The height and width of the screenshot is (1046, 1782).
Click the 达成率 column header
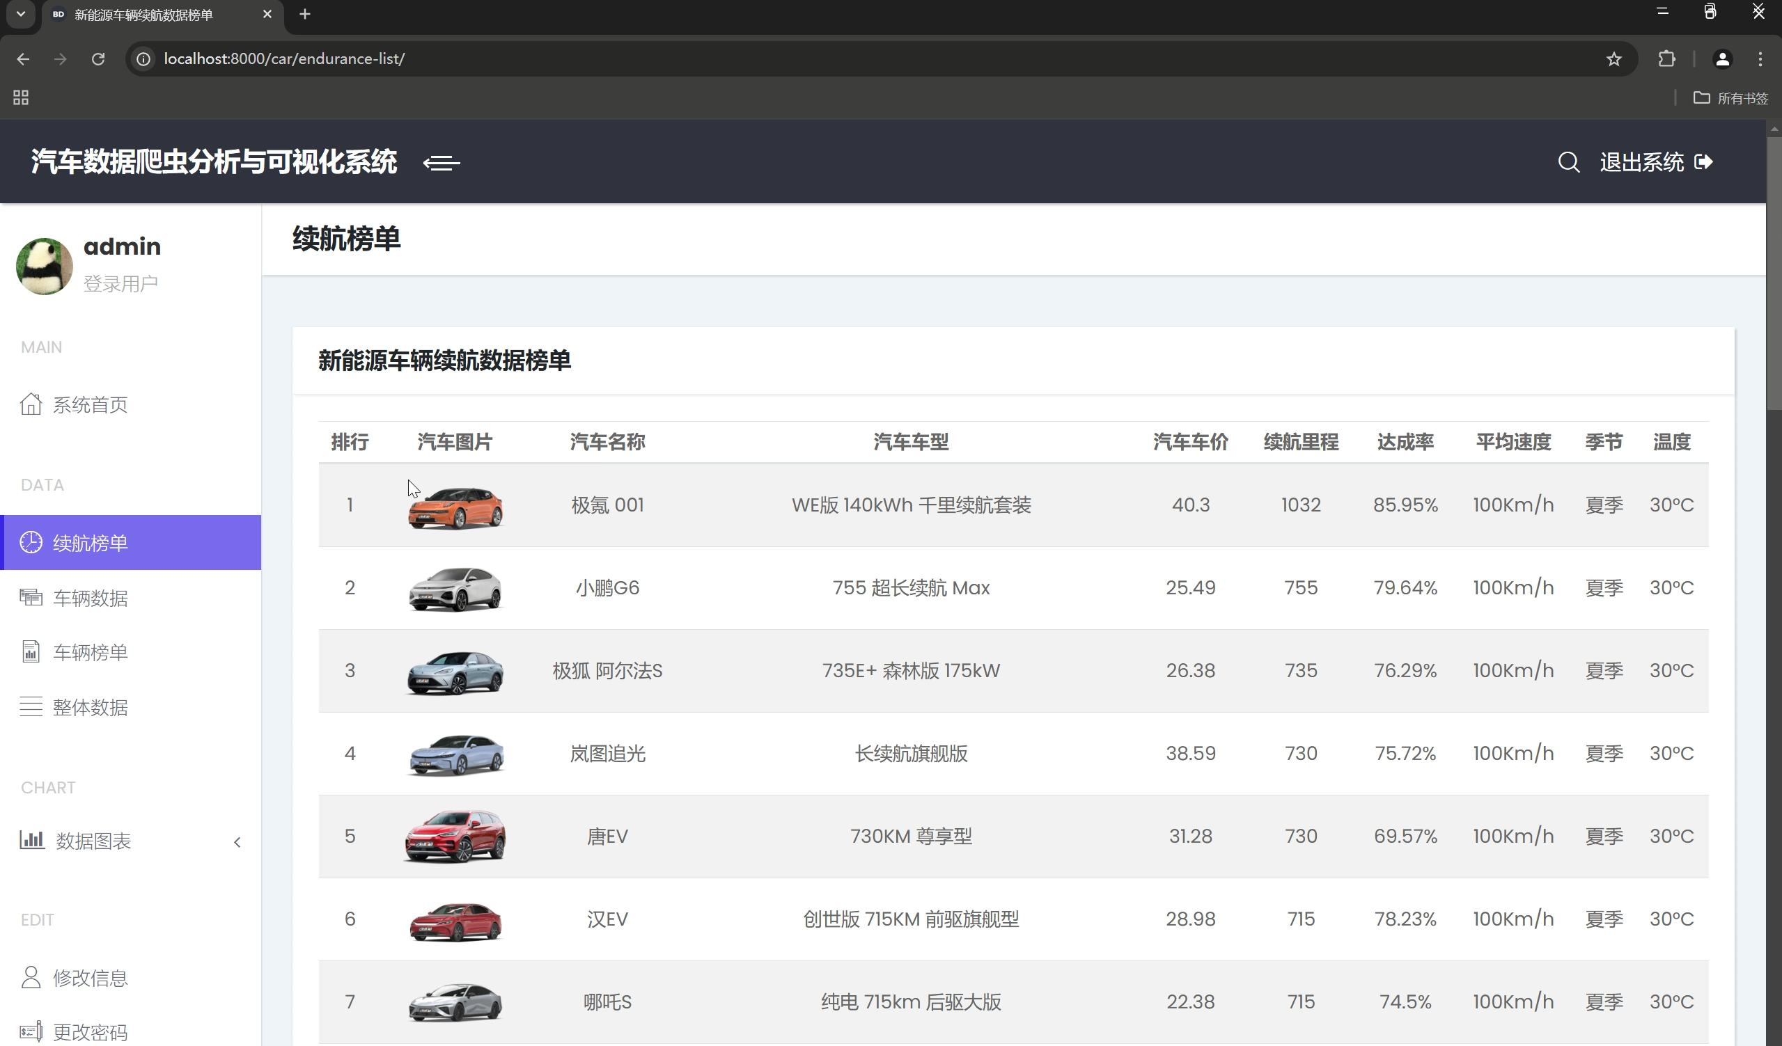coord(1405,442)
